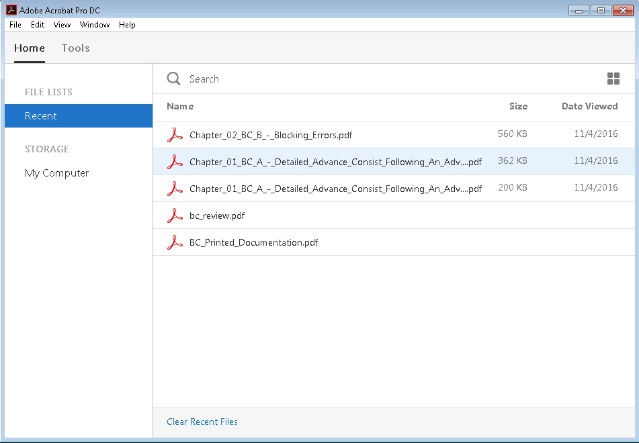Close the Acrobat window
This screenshot has height=443, width=639.
coord(623,11)
